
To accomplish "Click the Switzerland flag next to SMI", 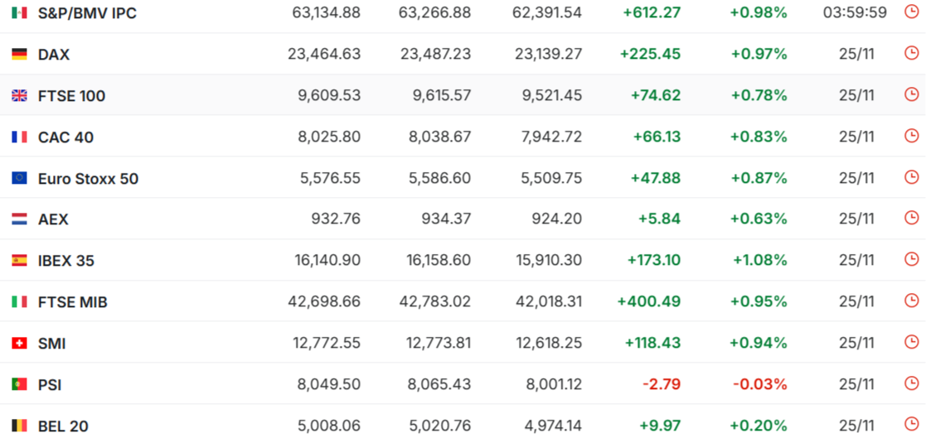I will [19, 344].
